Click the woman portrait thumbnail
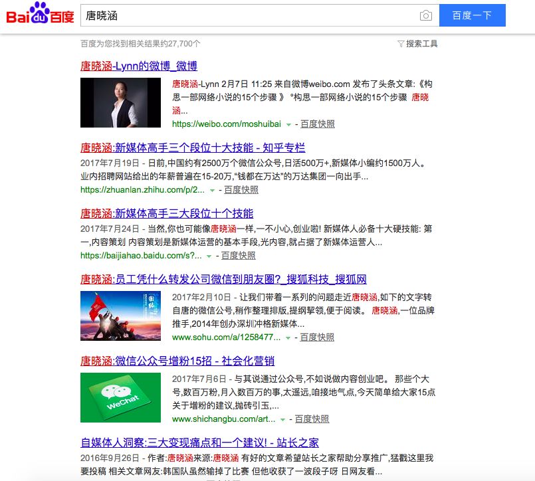535x481 pixels. [x=120, y=103]
